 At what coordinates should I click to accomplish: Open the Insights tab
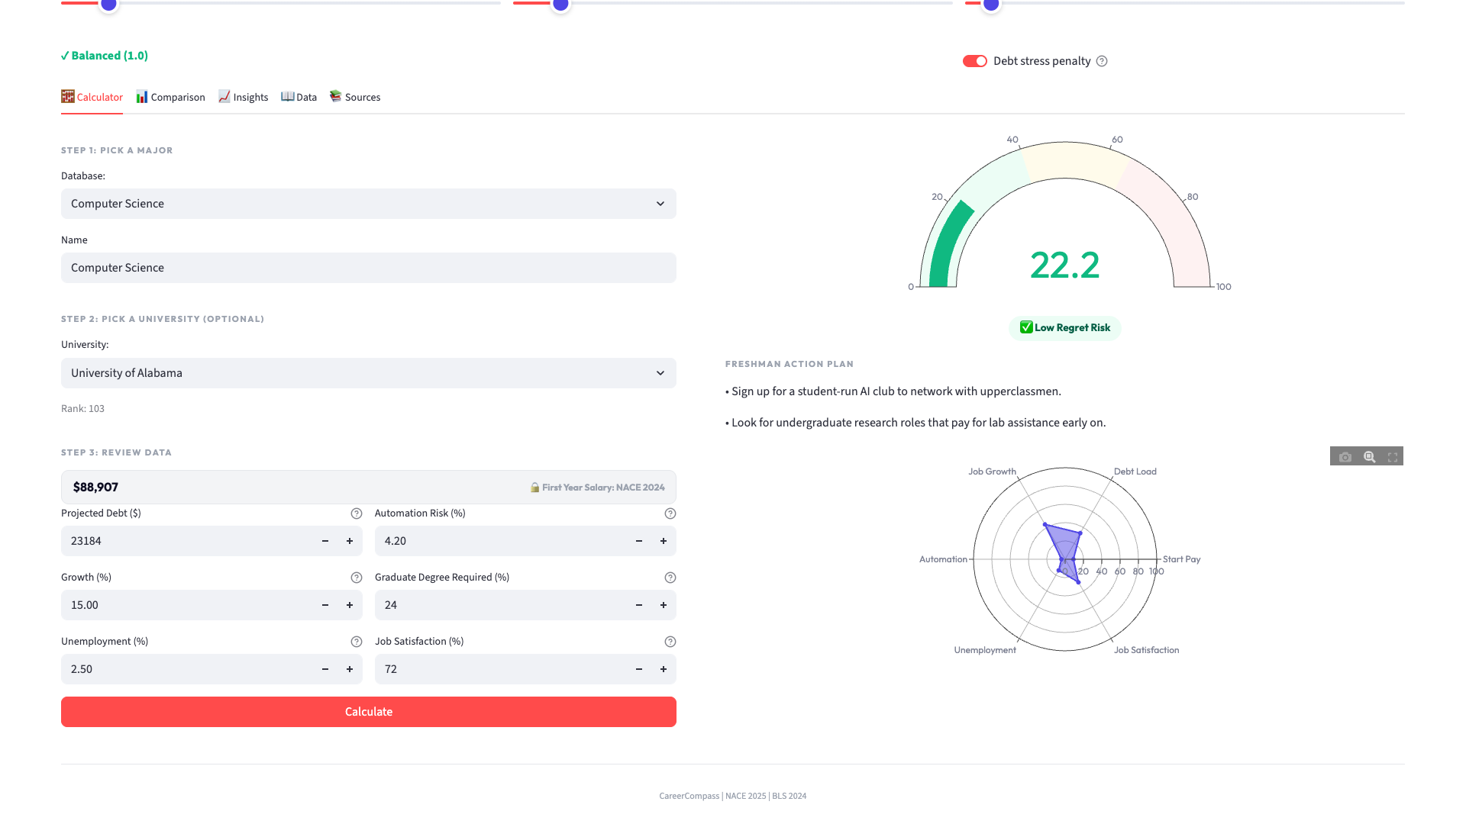[243, 97]
